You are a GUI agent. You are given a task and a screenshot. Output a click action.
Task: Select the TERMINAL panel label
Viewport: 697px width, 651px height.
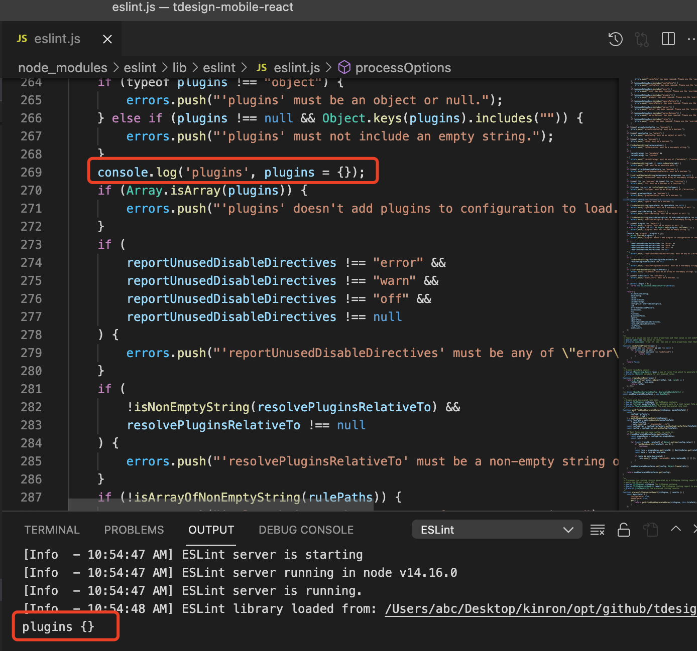[x=52, y=529]
